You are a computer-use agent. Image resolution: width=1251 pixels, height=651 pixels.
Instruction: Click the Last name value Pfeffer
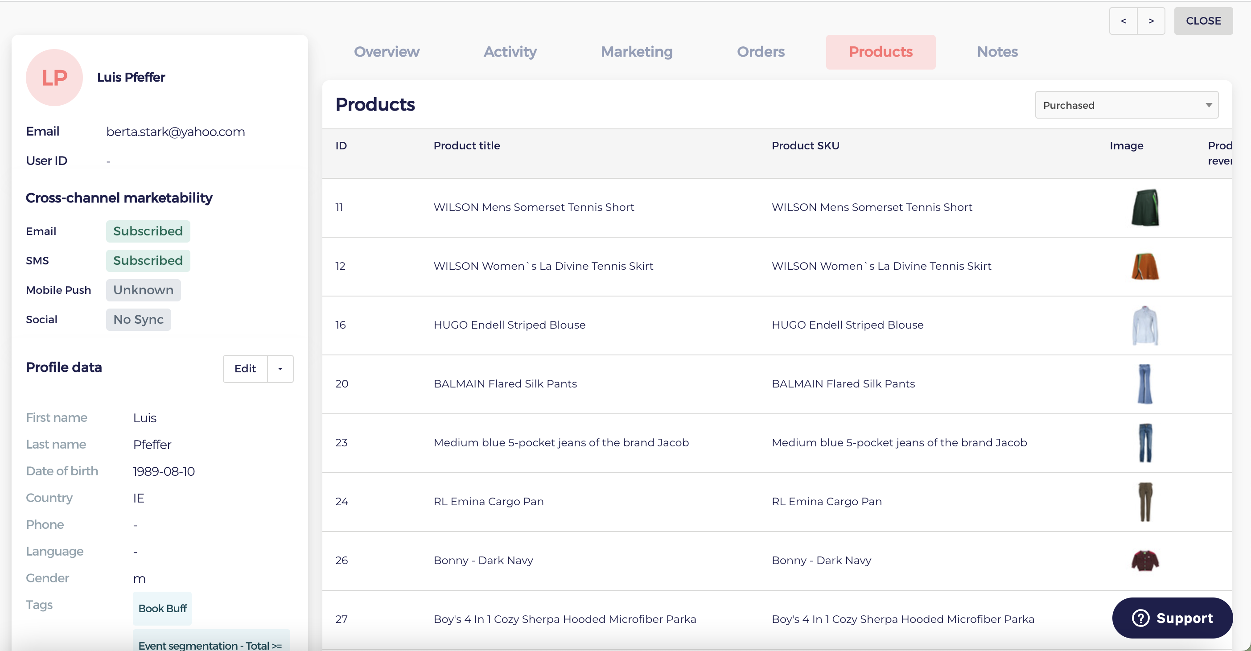[x=152, y=445]
